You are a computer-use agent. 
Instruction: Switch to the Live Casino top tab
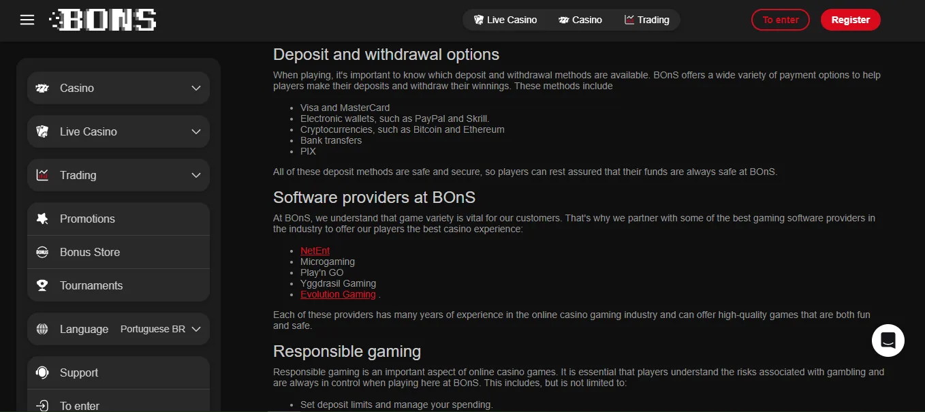(505, 20)
